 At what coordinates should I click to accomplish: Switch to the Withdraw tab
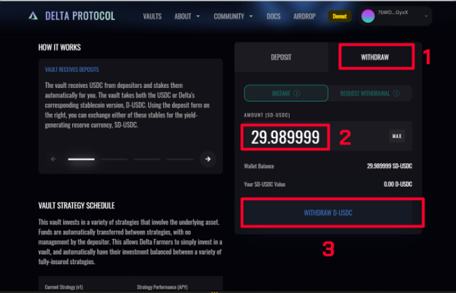(x=375, y=57)
